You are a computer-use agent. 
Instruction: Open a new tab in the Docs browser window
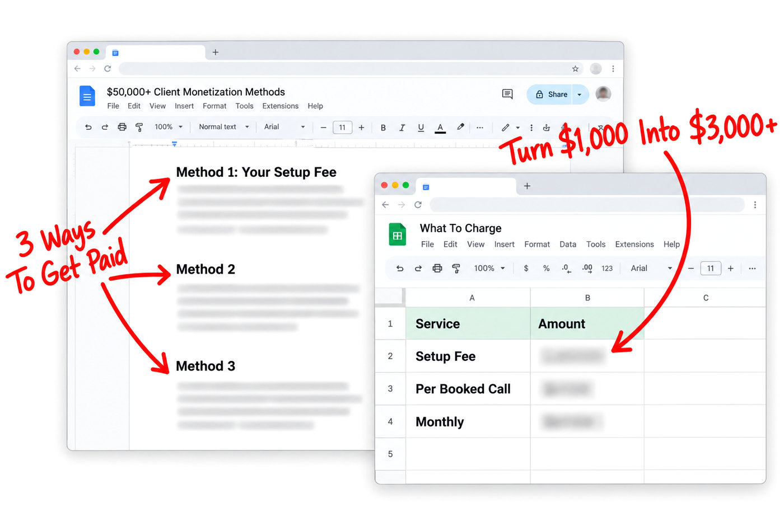click(x=216, y=53)
